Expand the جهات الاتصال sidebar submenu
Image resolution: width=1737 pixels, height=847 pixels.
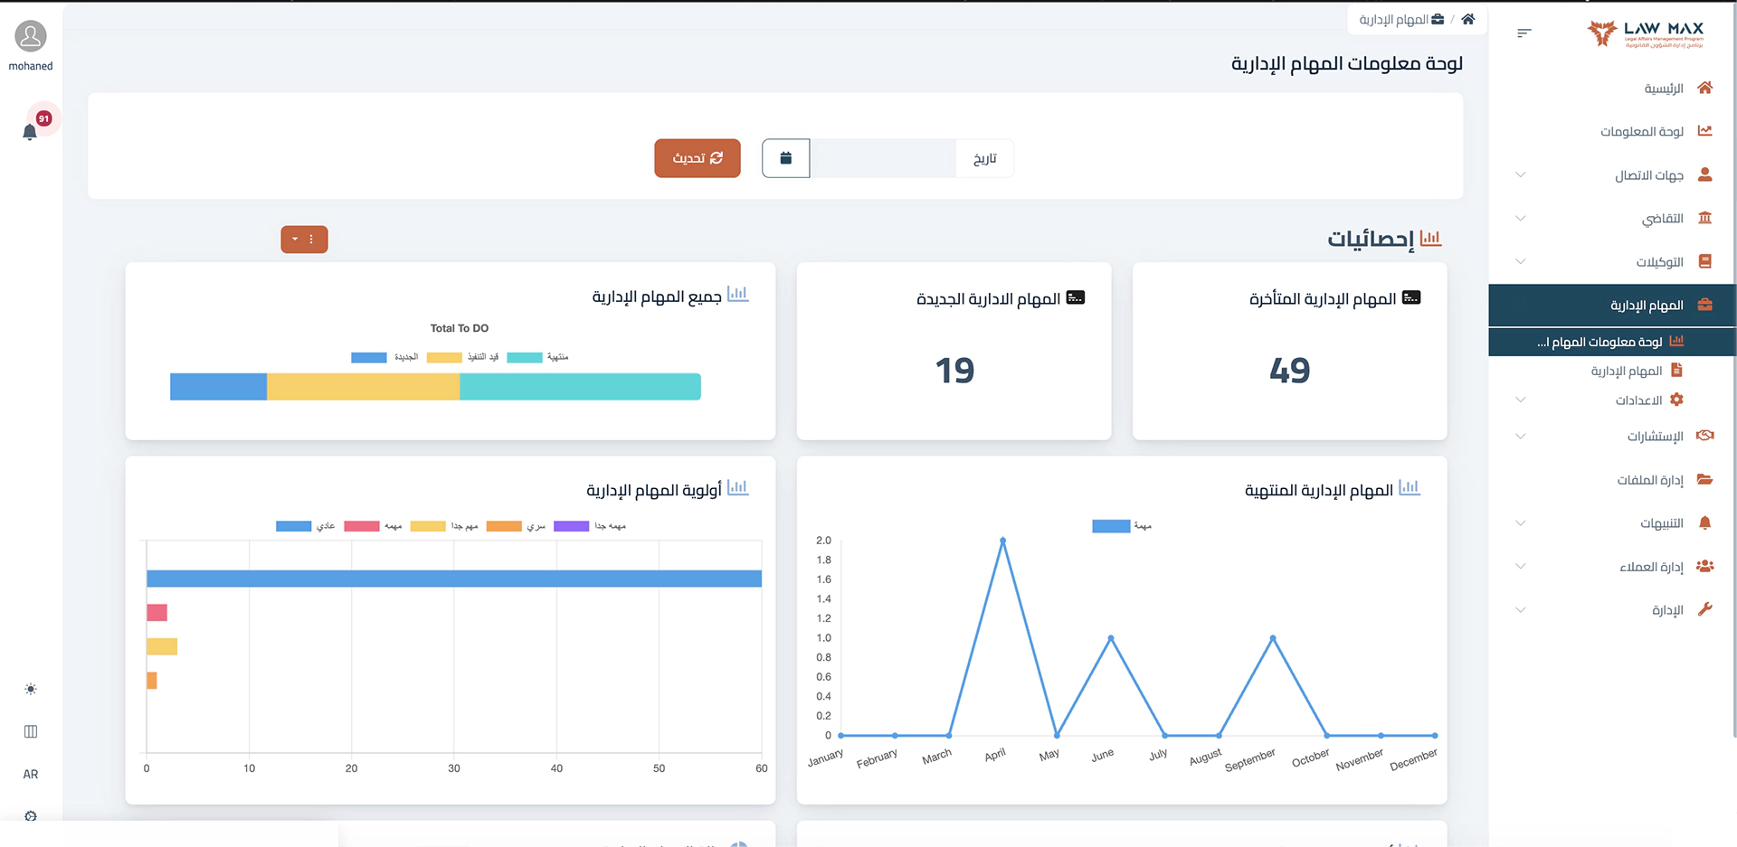[x=1521, y=174]
